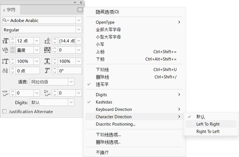The image size is (239, 157).
Task: Expand the OpenType submenu
Action: click(134, 22)
